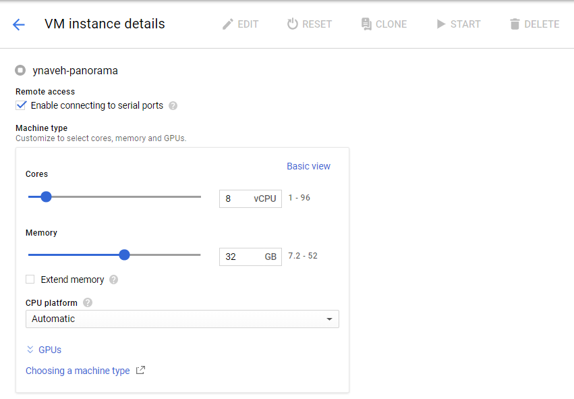This screenshot has height=399, width=574.
Task: Switch to Basic view
Action: click(x=308, y=166)
